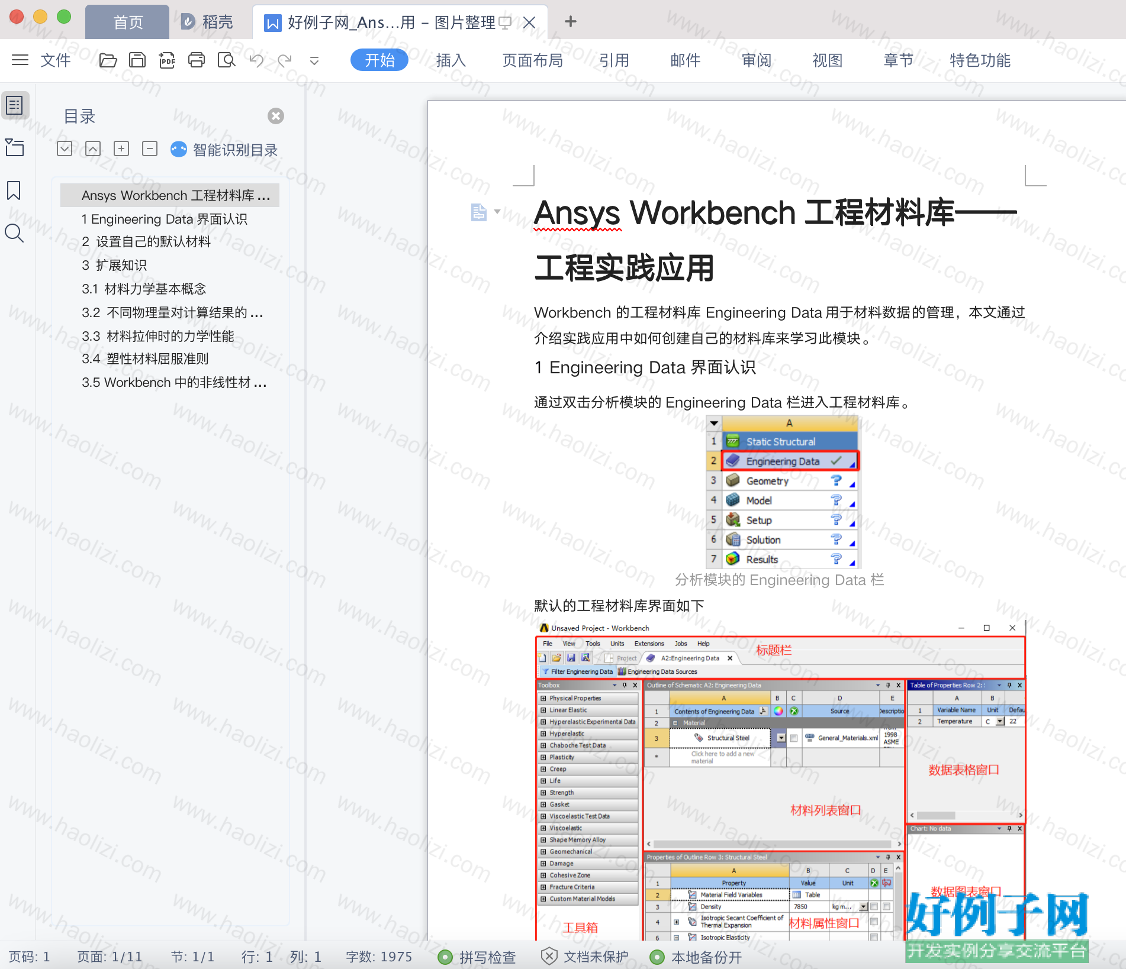Click the Static Structural module image
This screenshot has height=969, width=1126.
tap(782, 492)
